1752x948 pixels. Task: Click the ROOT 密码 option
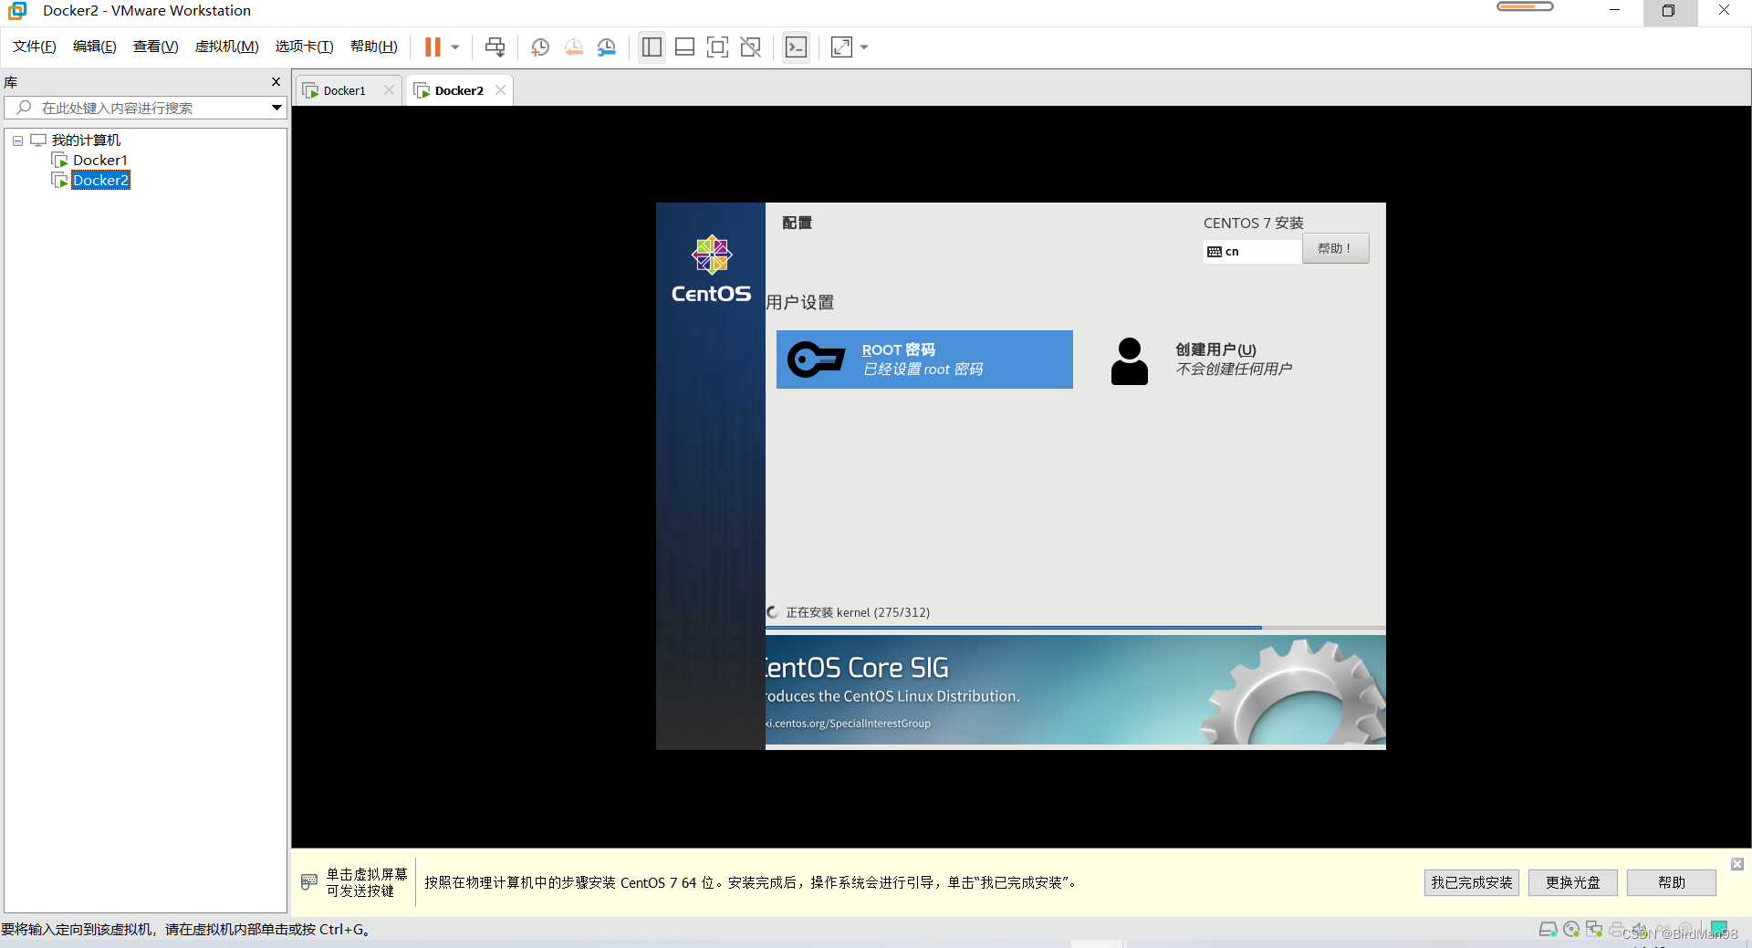pyautogui.click(x=924, y=359)
